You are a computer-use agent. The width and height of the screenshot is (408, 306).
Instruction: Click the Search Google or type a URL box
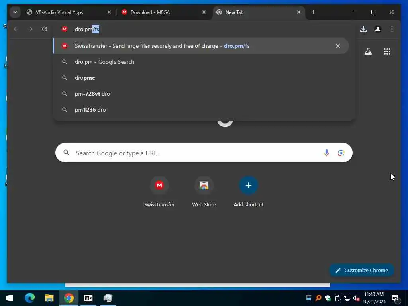pos(204,153)
